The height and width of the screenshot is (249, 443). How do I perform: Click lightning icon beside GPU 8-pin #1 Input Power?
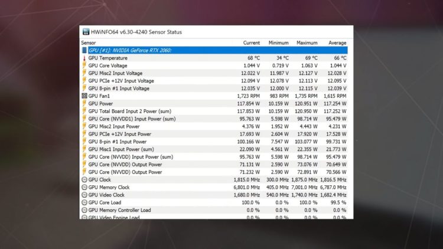[84, 142]
